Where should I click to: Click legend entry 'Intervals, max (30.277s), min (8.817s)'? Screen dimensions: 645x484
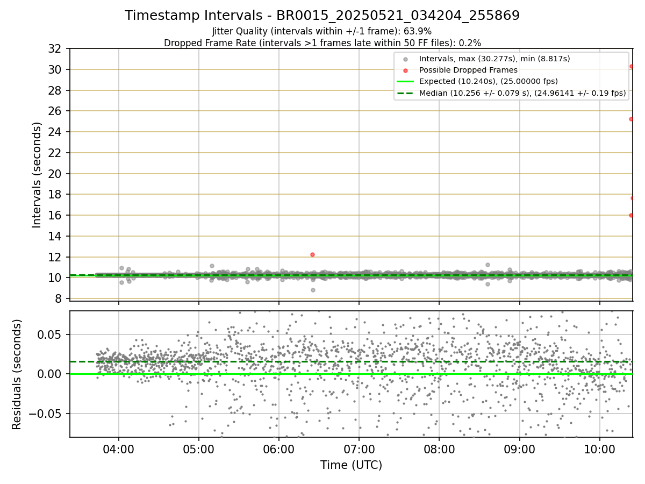pos(494,58)
